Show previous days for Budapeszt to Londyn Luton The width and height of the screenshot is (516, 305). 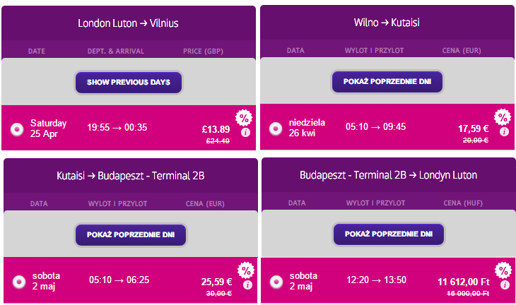coord(389,234)
